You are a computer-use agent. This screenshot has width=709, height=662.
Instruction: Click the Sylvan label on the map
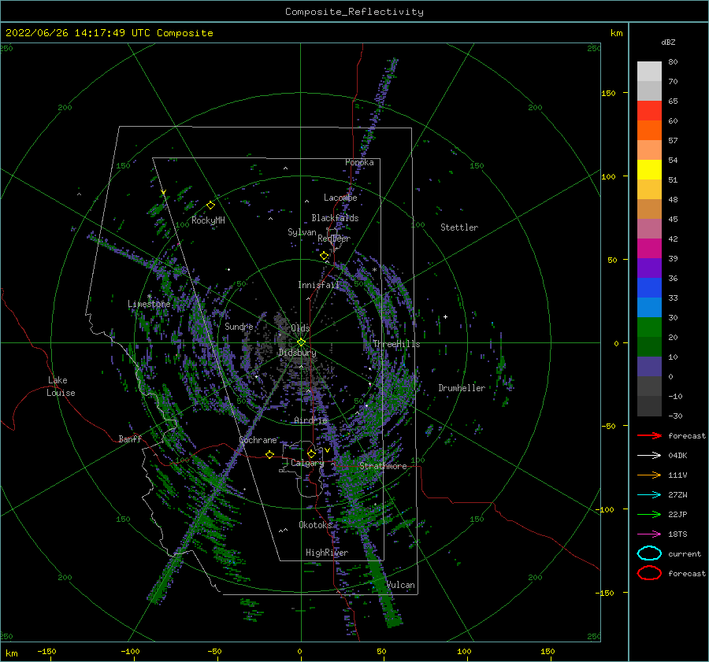[302, 232]
